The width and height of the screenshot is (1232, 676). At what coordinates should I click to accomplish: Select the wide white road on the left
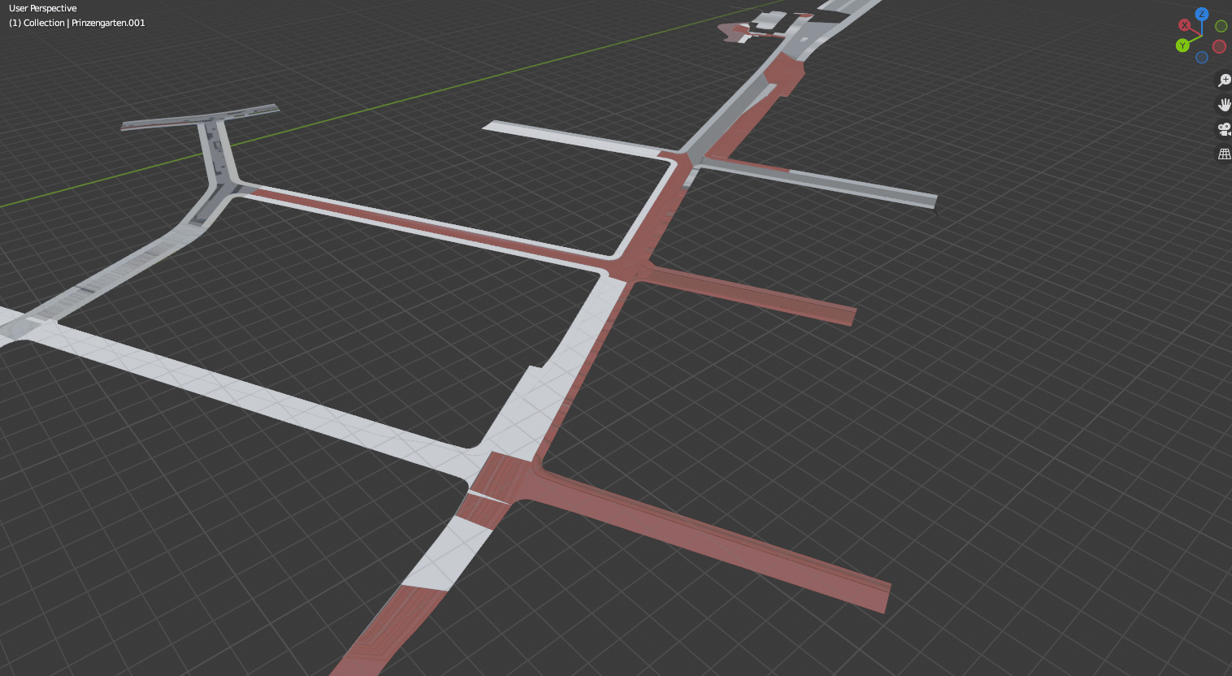[244, 390]
